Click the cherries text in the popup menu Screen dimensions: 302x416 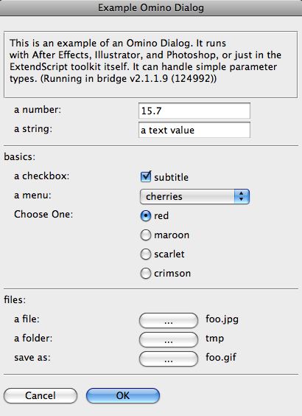164,197
